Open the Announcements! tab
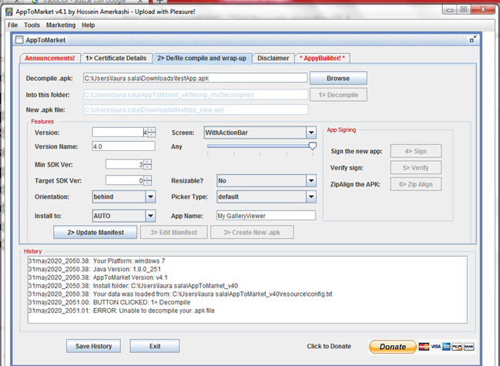 coord(49,58)
